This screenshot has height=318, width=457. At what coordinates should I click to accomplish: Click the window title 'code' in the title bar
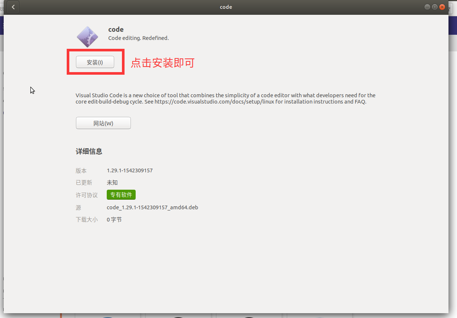tap(226, 7)
